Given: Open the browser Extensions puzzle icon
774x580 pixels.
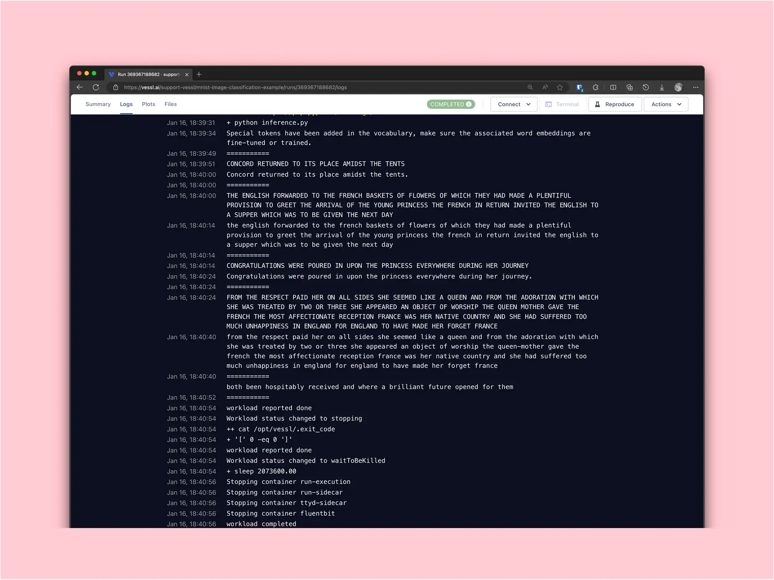Looking at the screenshot, I should pos(595,87).
